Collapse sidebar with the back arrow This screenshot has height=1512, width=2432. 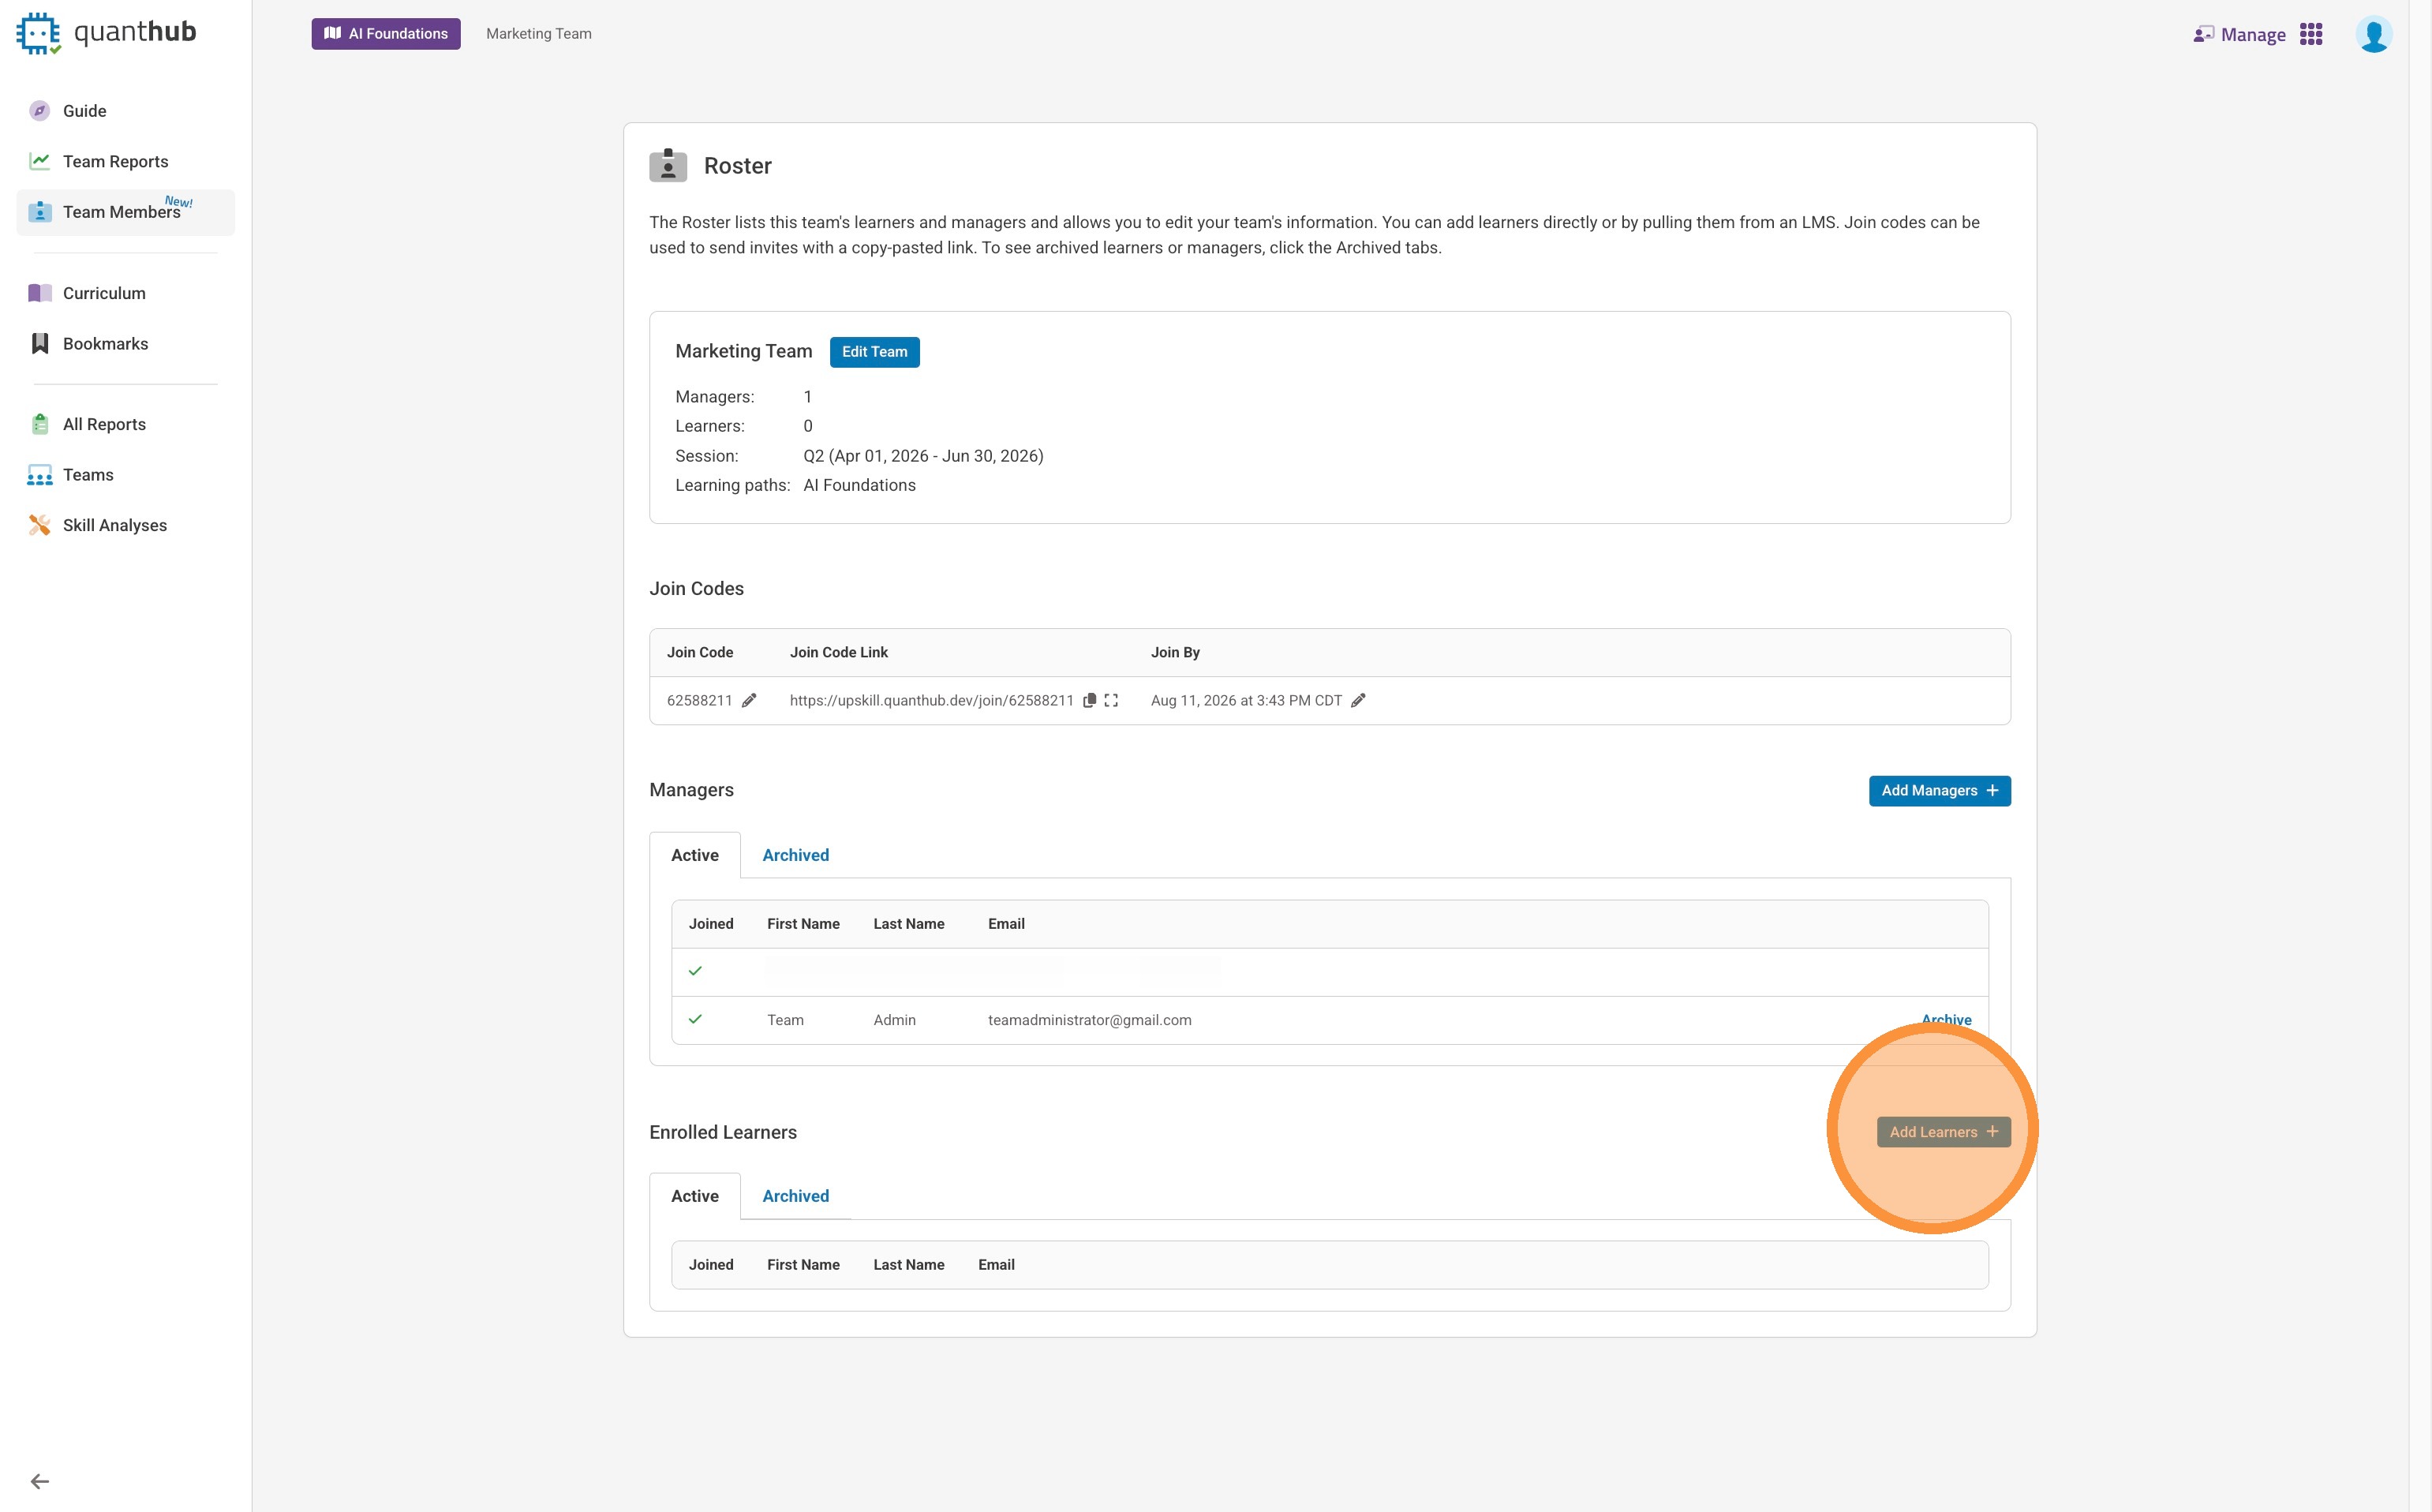click(40, 1481)
